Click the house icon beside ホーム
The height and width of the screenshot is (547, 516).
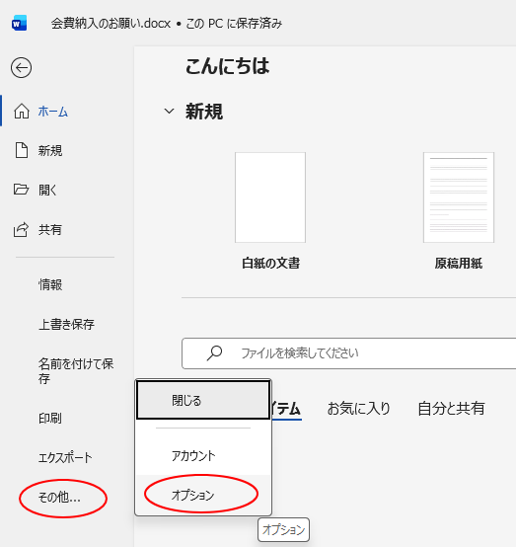click(x=22, y=112)
